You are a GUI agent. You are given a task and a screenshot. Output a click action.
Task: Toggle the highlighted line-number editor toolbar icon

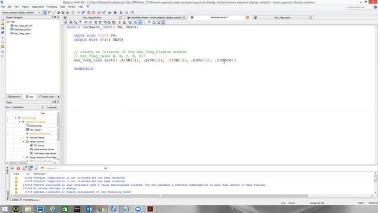[x=140, y=22]
